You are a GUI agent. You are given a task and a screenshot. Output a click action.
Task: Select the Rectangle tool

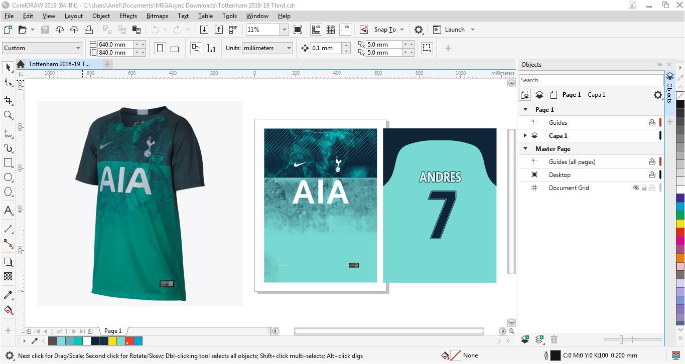[8, 163]
